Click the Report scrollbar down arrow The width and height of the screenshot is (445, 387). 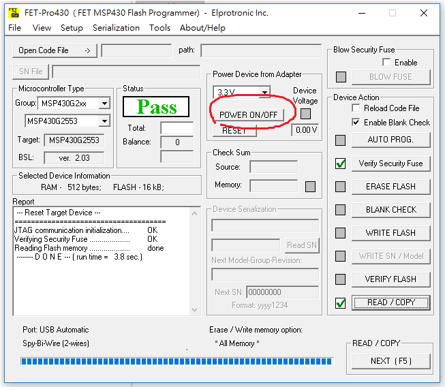tap(195, 309)
